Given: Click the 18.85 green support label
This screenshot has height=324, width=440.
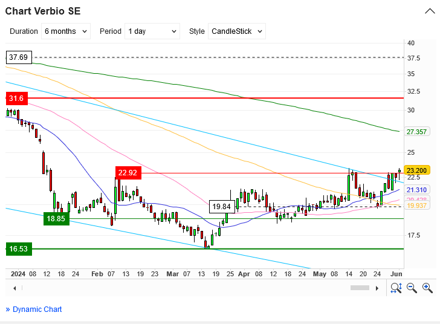Looking at the screenshot, I should coord(56,219).
